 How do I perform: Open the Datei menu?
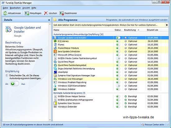click(5, 8)
